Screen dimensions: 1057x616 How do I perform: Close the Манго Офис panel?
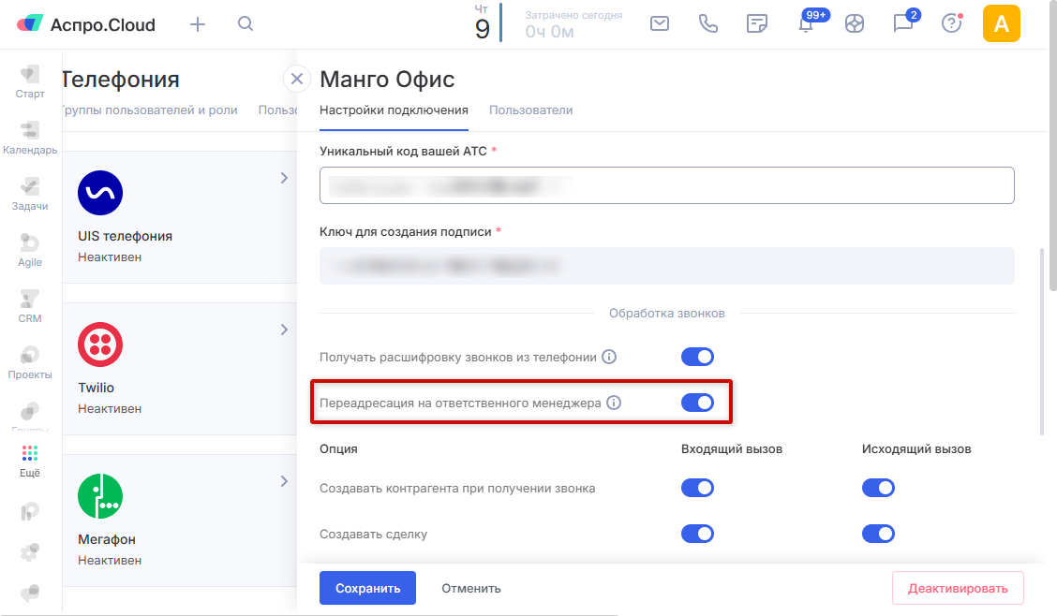pyautogui.click(x=297, y=80)
